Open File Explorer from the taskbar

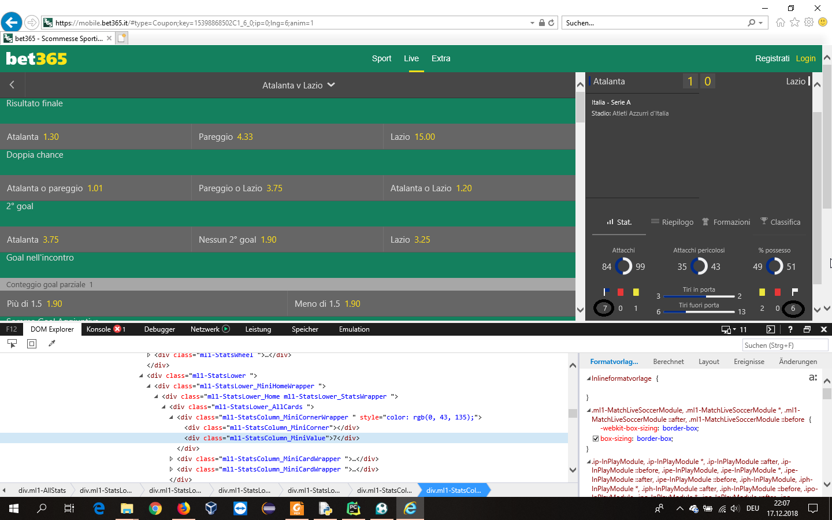pos(127,508)
